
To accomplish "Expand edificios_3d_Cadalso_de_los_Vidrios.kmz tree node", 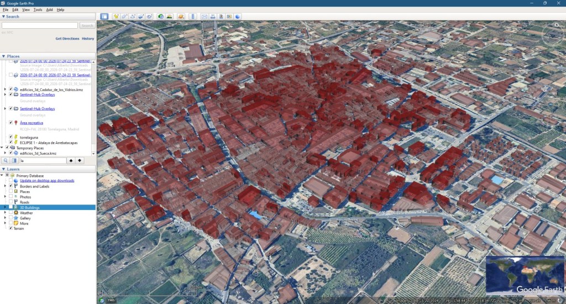I will [x=5, y=89].
